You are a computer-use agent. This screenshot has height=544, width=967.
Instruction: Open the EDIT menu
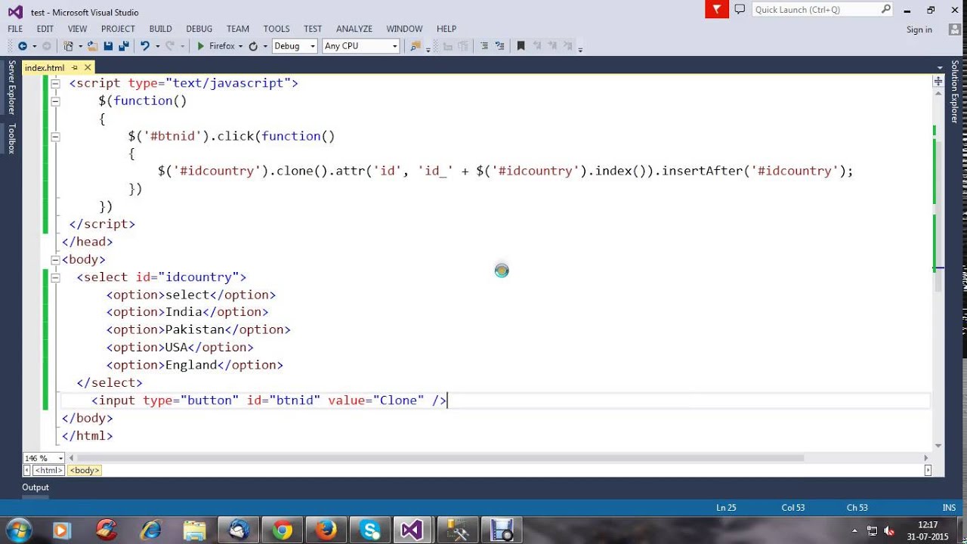pos(45,29)
